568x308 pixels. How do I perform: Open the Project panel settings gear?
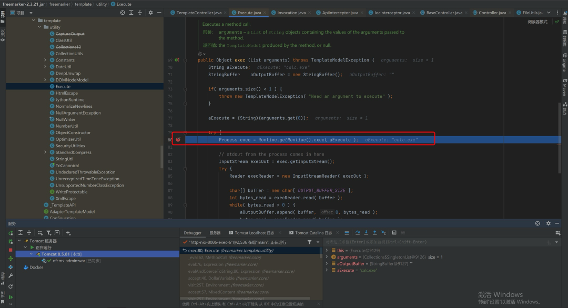(151, 13)
